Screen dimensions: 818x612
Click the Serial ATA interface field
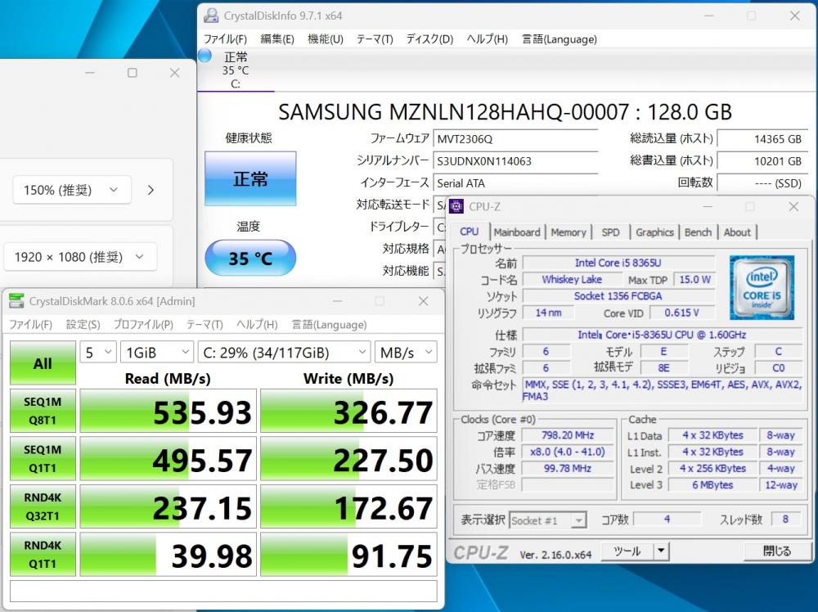click(515, 183)
